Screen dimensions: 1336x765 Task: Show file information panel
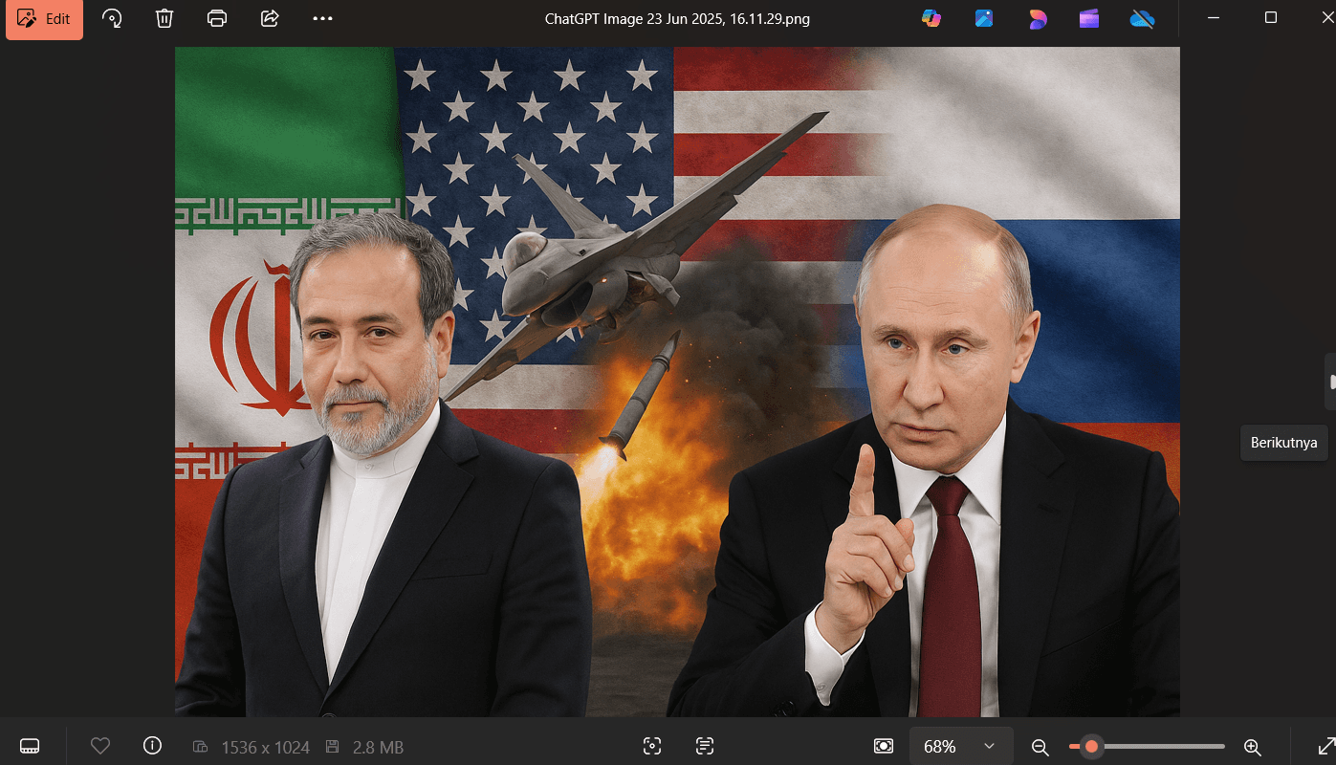click(x=152, y=746)
